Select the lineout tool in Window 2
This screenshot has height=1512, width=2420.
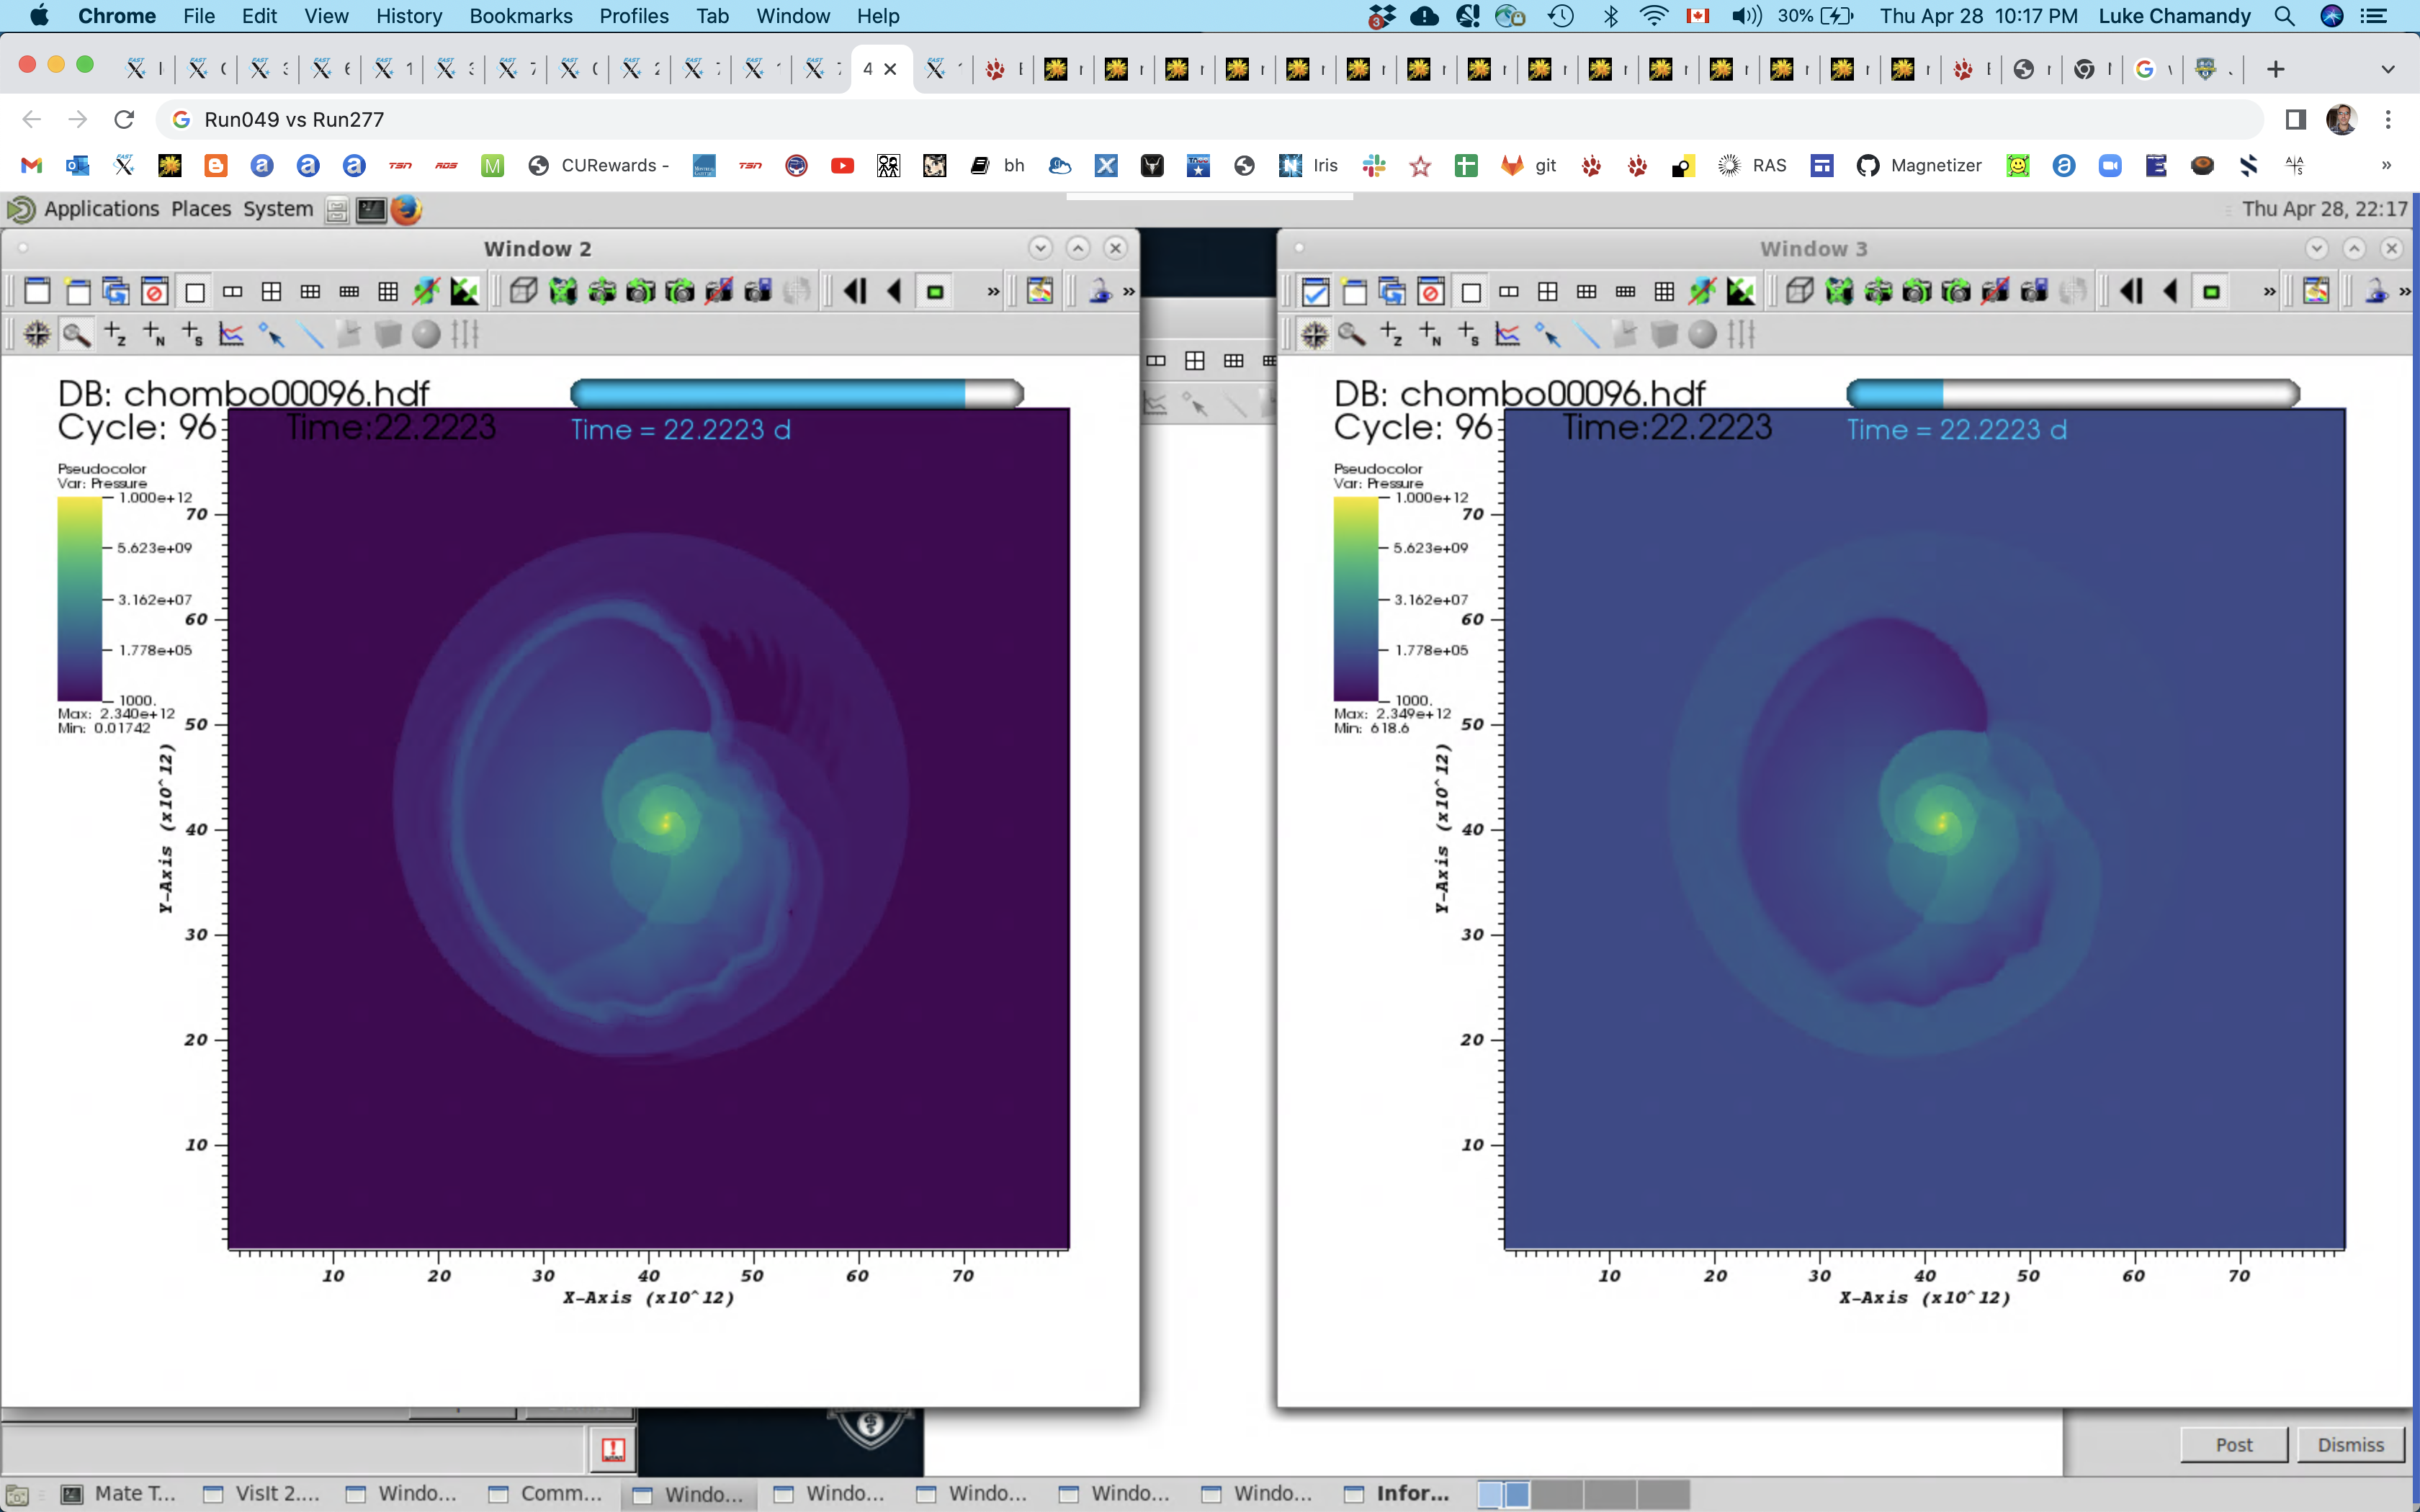(232, 334)
